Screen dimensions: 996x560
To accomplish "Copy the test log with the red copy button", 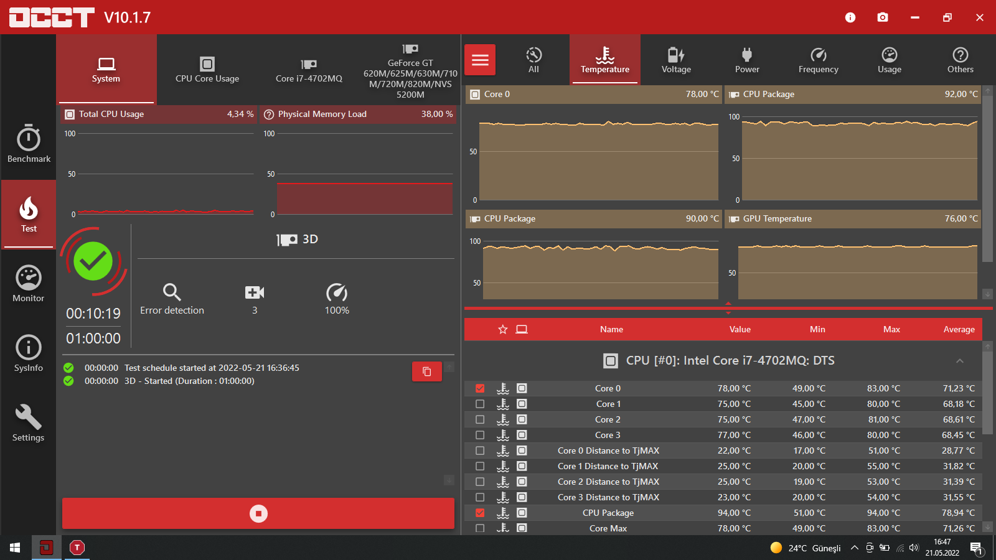I will (x=427, y=371).
